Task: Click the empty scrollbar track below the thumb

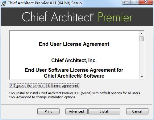Action: point(142,58)
